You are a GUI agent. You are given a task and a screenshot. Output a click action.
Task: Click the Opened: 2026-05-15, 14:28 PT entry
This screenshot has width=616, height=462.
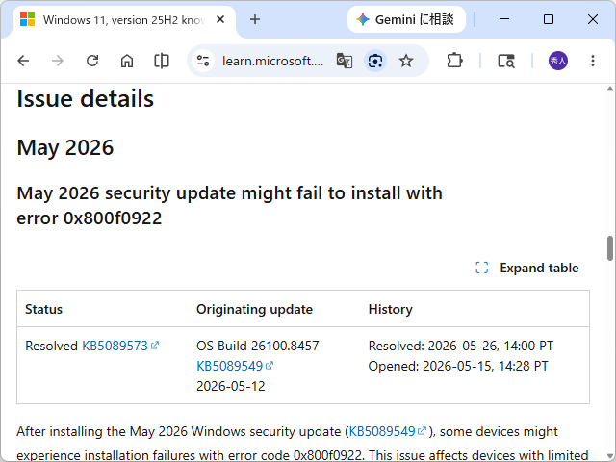pos(458,366)
